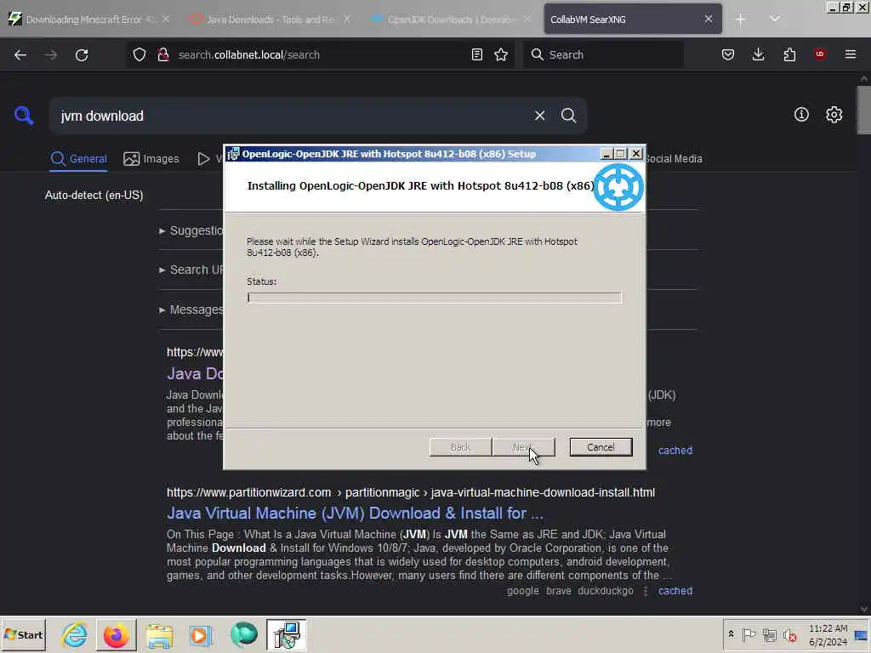The height and width of the screenshot is (653, 871).
Task: Open Windows Media Player taskbar icon
Action: pos(201,634)
